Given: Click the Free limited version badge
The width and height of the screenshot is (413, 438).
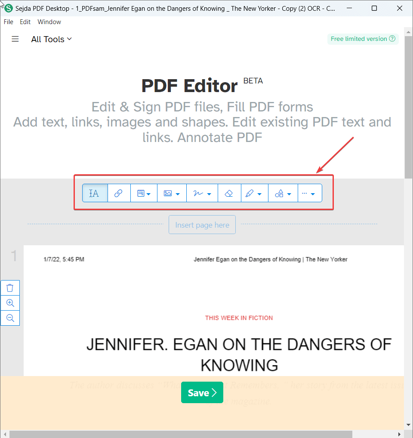Looking at the screenshot, I should point(363,39).
